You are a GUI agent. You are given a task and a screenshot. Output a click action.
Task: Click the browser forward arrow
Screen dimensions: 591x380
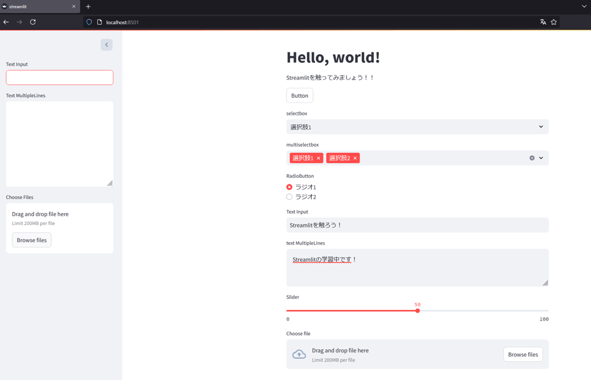coord(19,22)
